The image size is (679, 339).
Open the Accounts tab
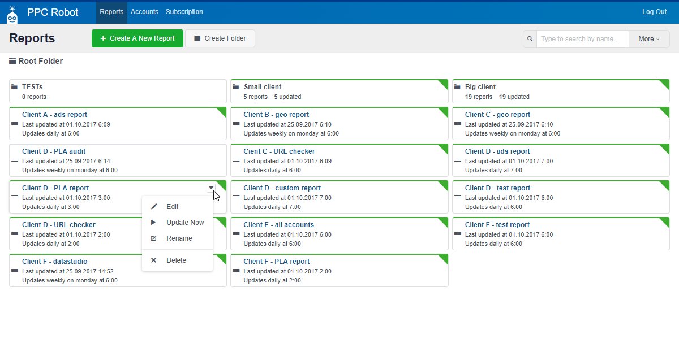(x=144, y=12)
